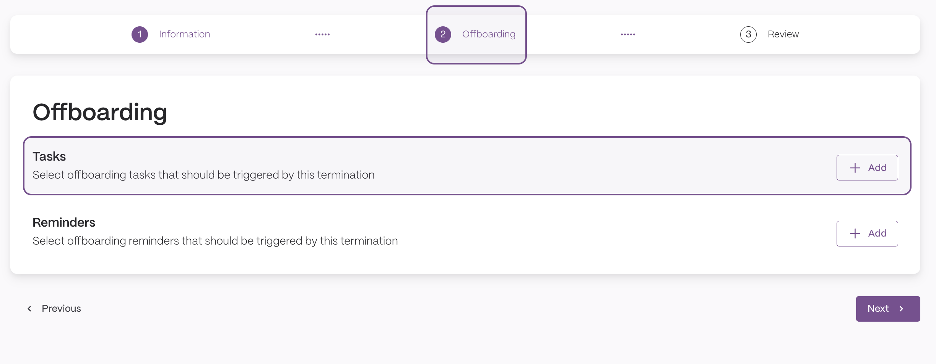This screenshot has width=936, height=364.
Task: Click the Offboarding page title
Action: [x=100, y=112]
